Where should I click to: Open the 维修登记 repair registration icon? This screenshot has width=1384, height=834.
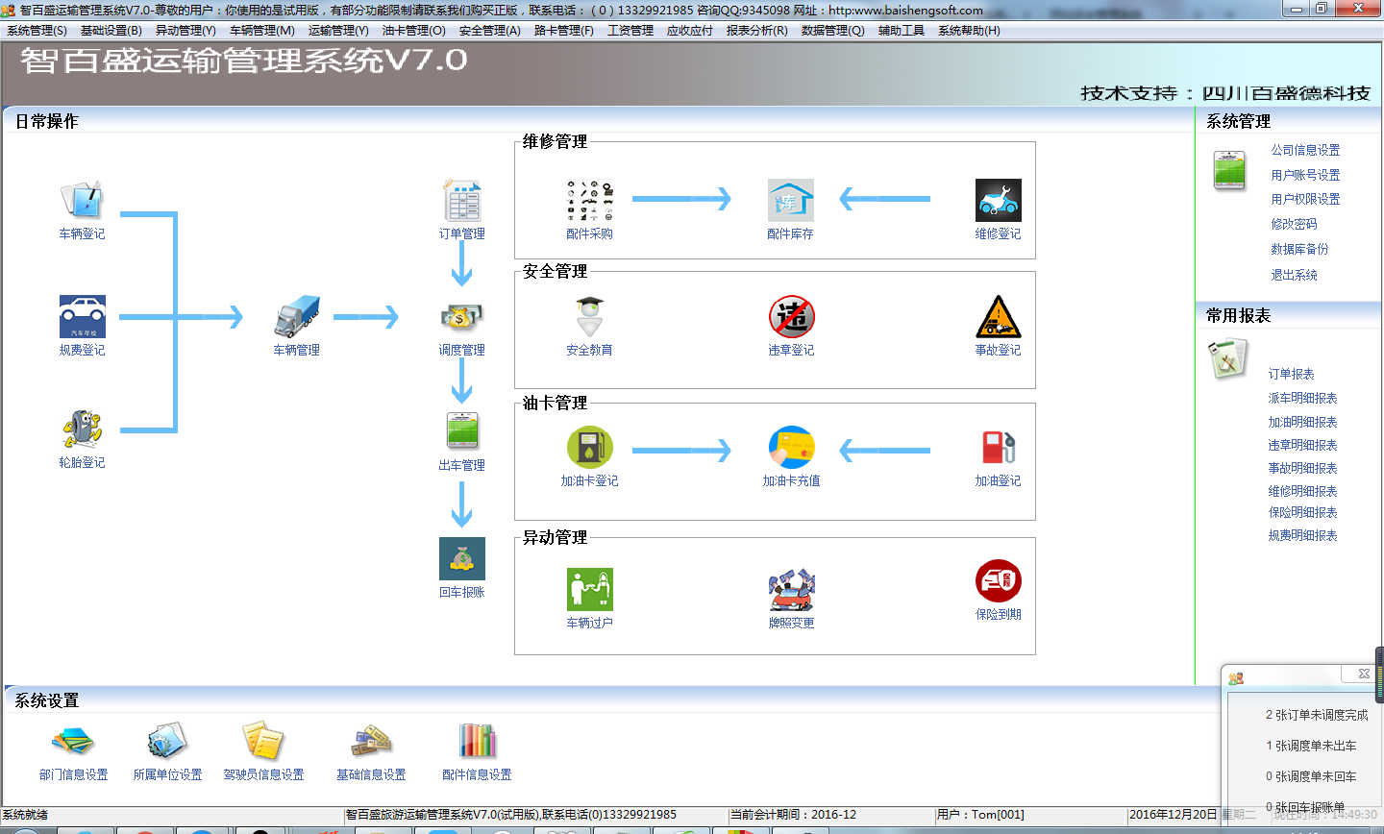click(998, 200)
